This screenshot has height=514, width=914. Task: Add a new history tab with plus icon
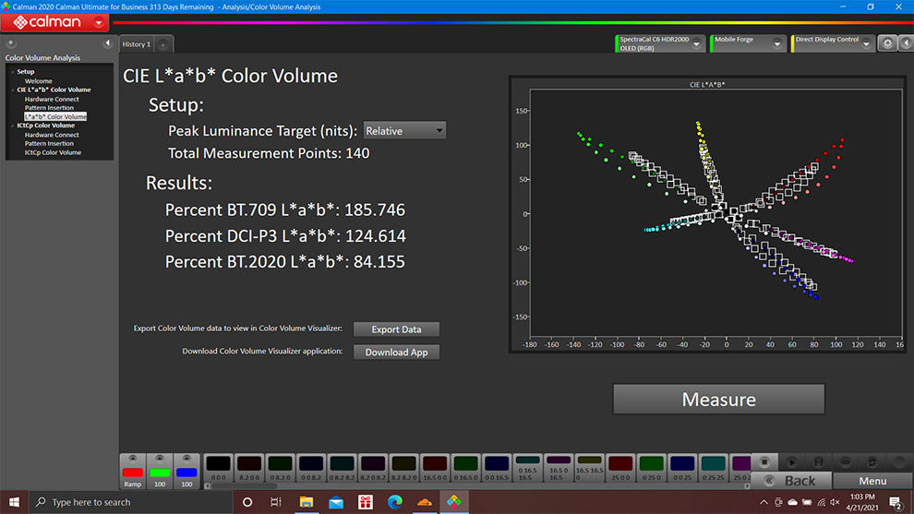163,44
